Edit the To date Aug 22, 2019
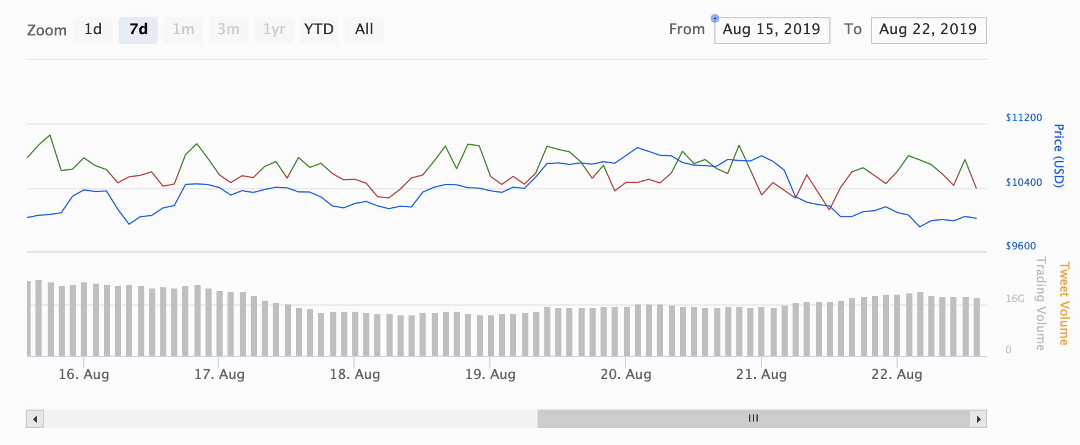 tap(928, 30)
